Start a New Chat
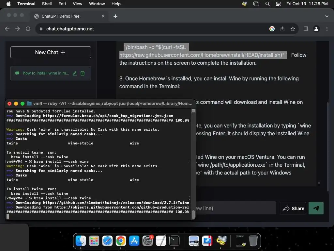Viewport: 334px width, 251px height. pos(51,52)
